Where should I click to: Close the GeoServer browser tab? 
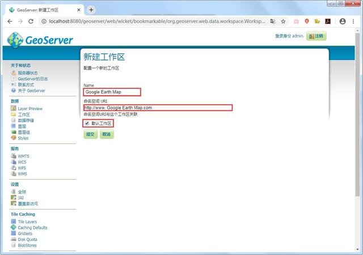coord(79,10)
